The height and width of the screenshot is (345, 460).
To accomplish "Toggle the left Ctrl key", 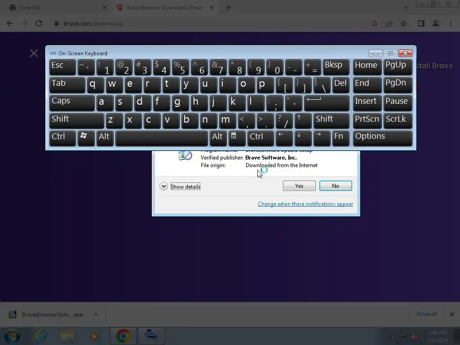I will tap(62, 138).
